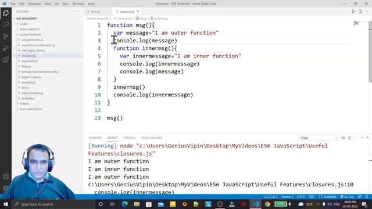
Task: Click the Windows taskbar search box
Action: pyautogui.click(x=53, y=204)
